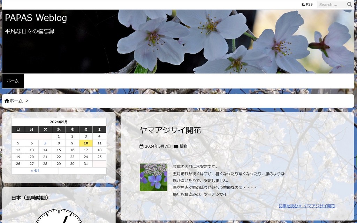The width and height of the screenshot is (357, 223).
Task: Open the 植物 category link
Action: pos(183,147)
